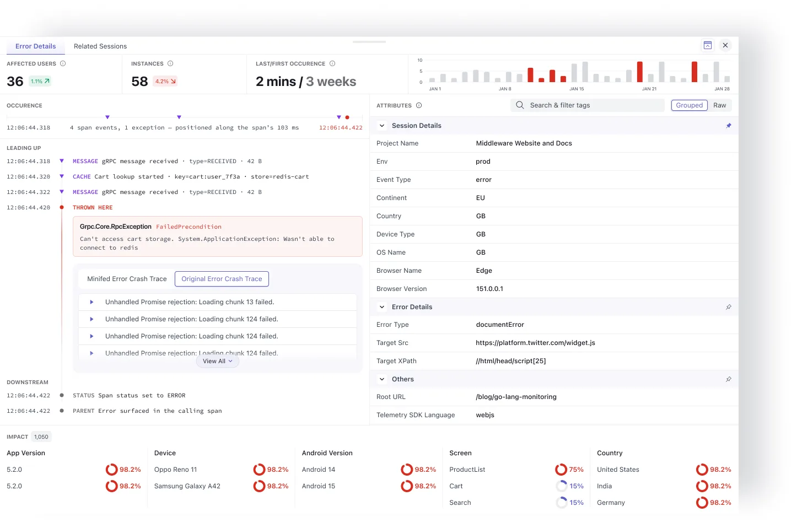Expand the partially hidden fourth trace row

tap(91, 353)
